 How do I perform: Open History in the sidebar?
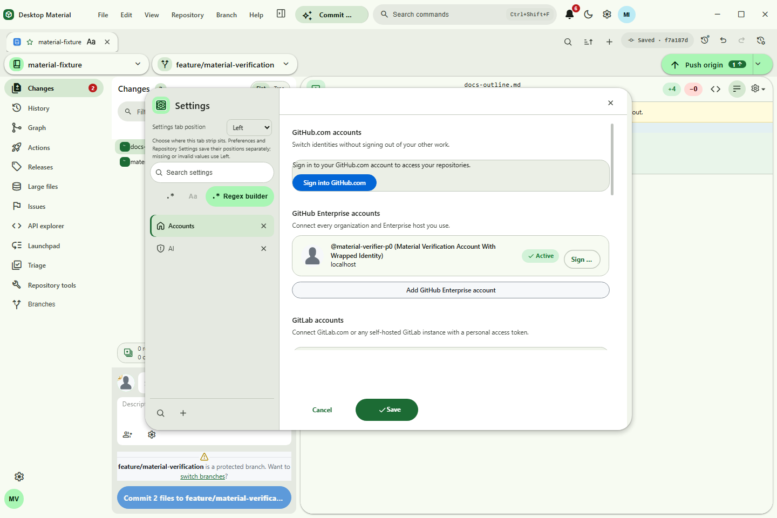tap(54, 108)
